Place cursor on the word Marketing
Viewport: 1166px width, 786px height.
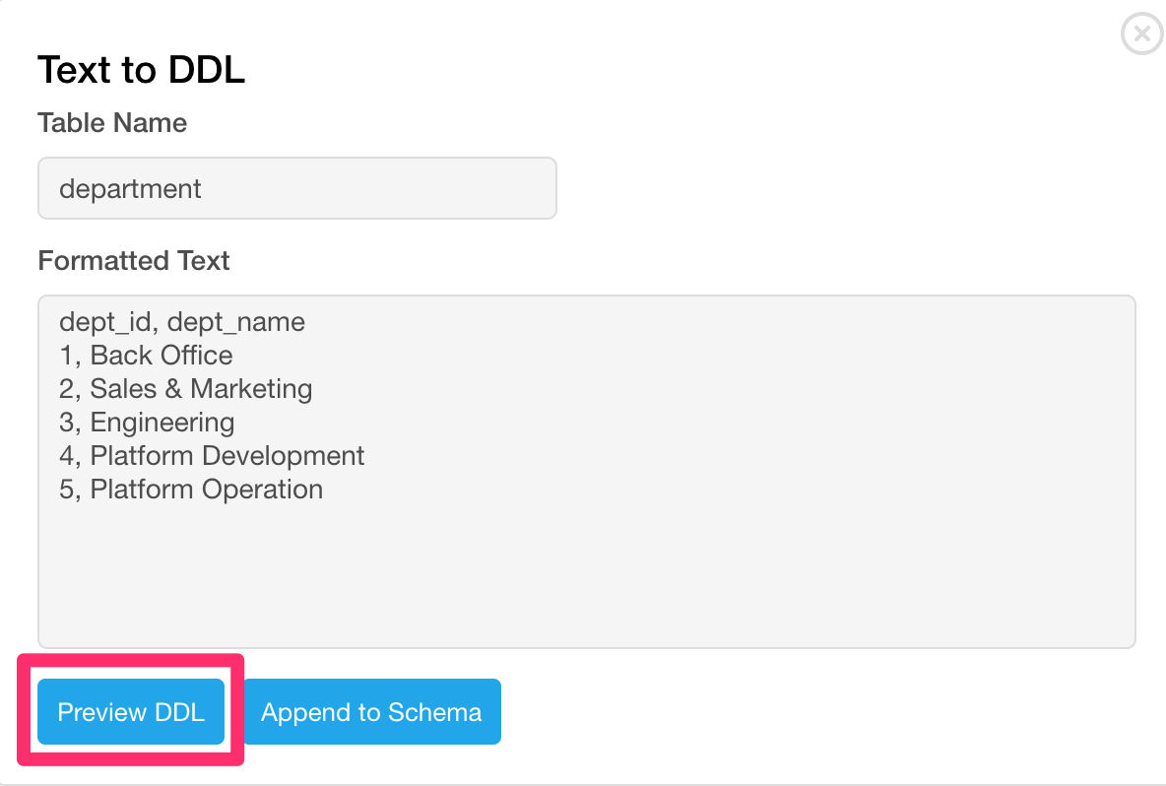pos(251,389)
